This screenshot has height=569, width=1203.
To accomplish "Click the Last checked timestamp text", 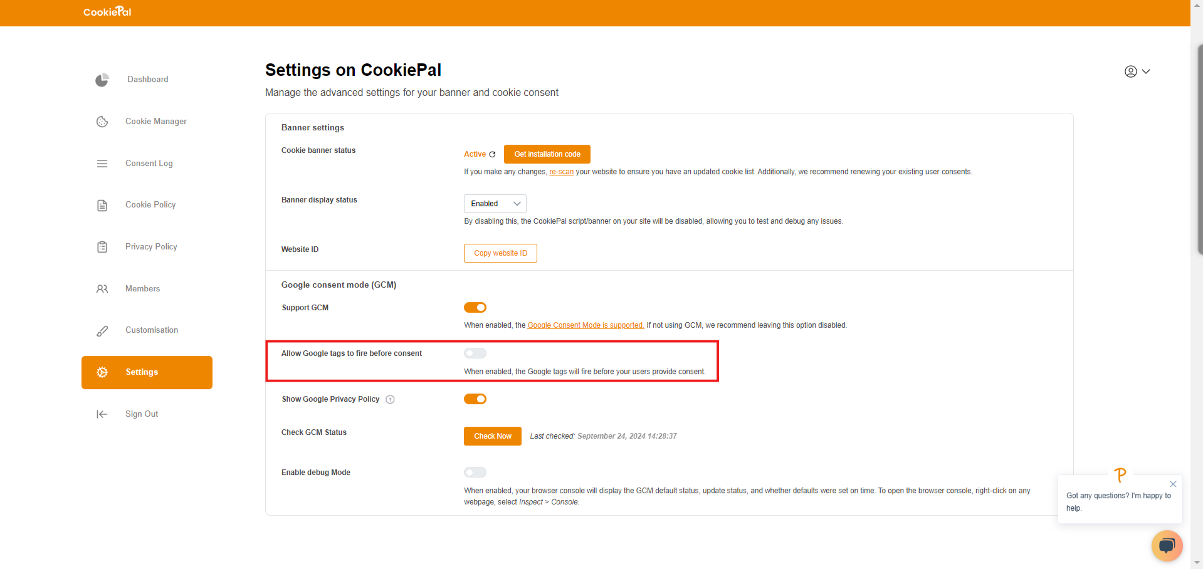I will pyautogui.click(x=603, y=436).
